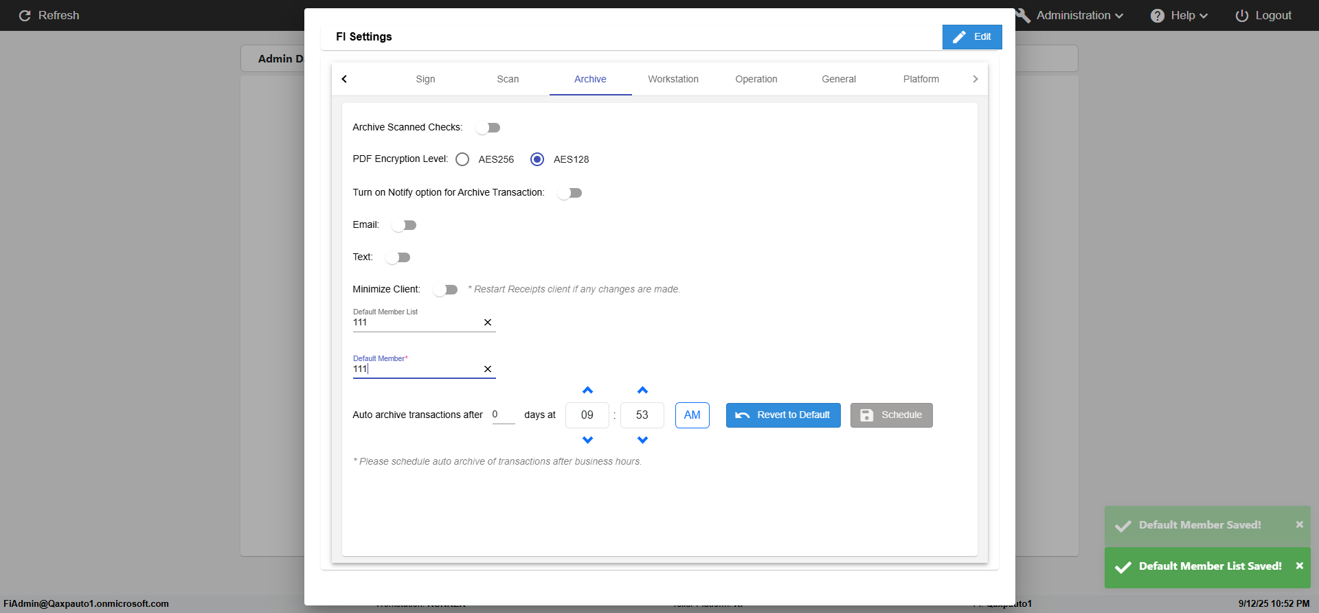This screenshot has height=613, width=1319.
Task: Click the Refresh icon in top bar
Action: (25, 16)
